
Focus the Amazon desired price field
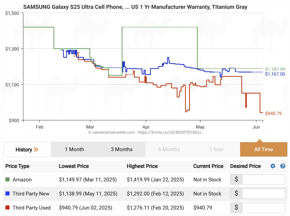pos(263,180)
